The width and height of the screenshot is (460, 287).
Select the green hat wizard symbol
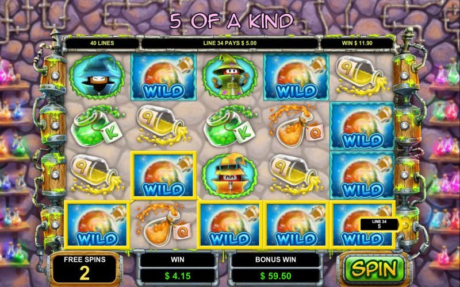coord(229,76)
